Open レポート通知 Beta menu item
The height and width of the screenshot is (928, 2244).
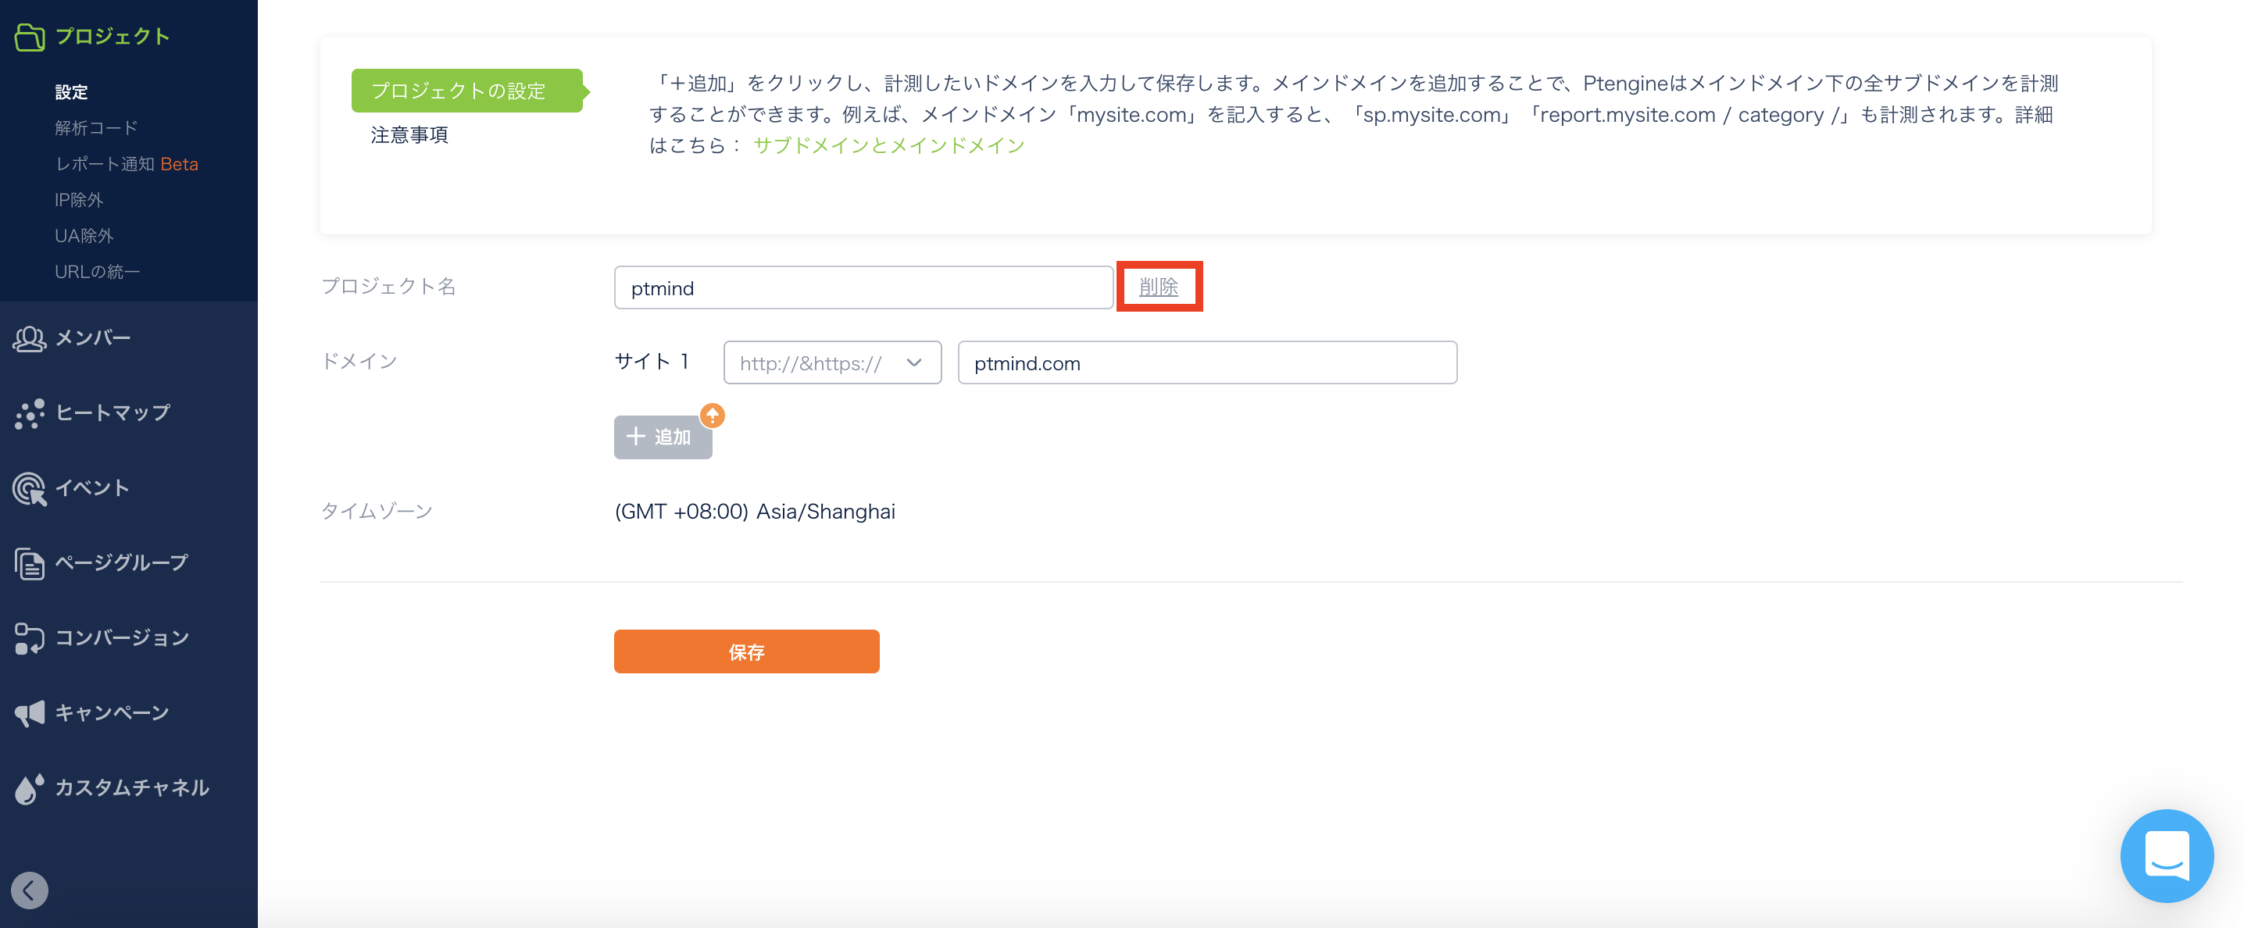127,164
